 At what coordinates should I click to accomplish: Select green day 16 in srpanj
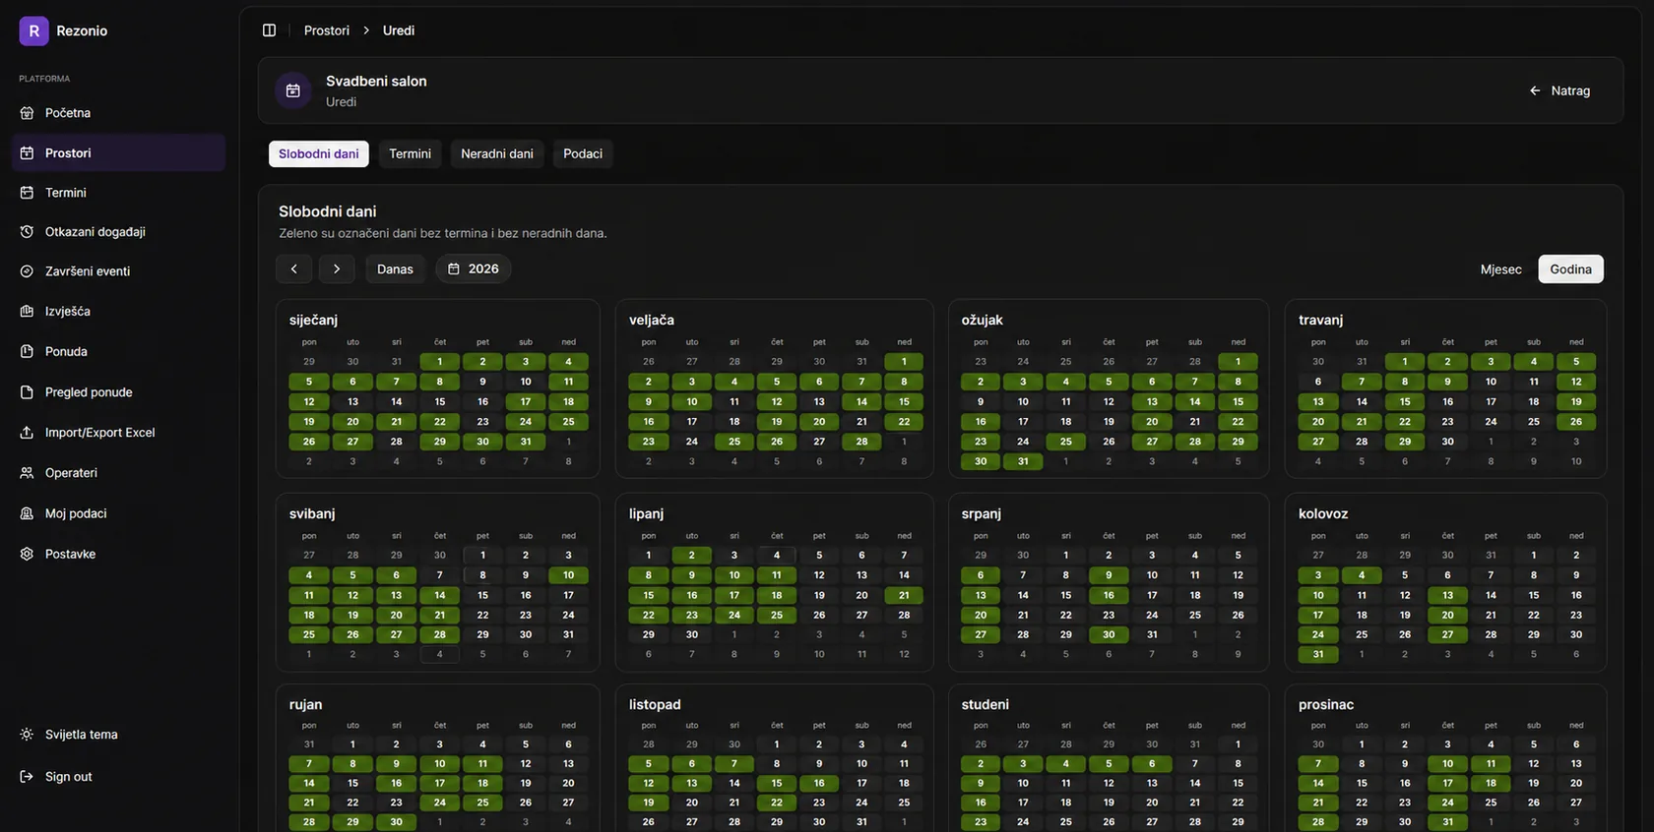pyautogui.click(x=1109, y=596)
